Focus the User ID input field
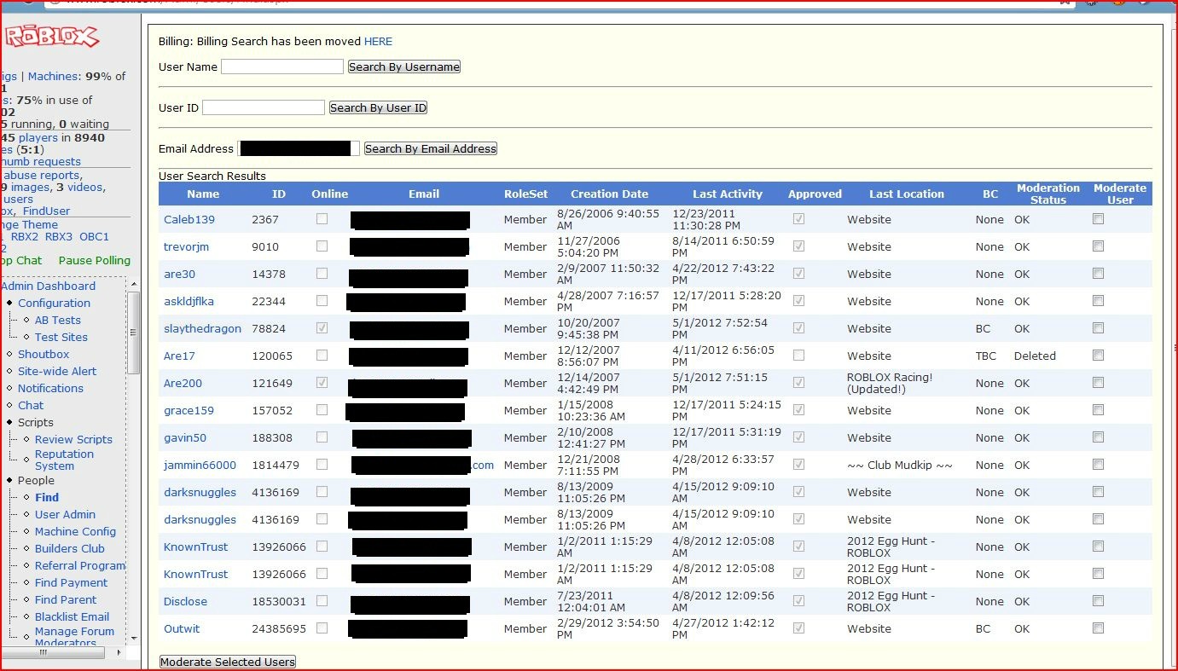The width and height of the screenshot is (1178, 671). 264,107
